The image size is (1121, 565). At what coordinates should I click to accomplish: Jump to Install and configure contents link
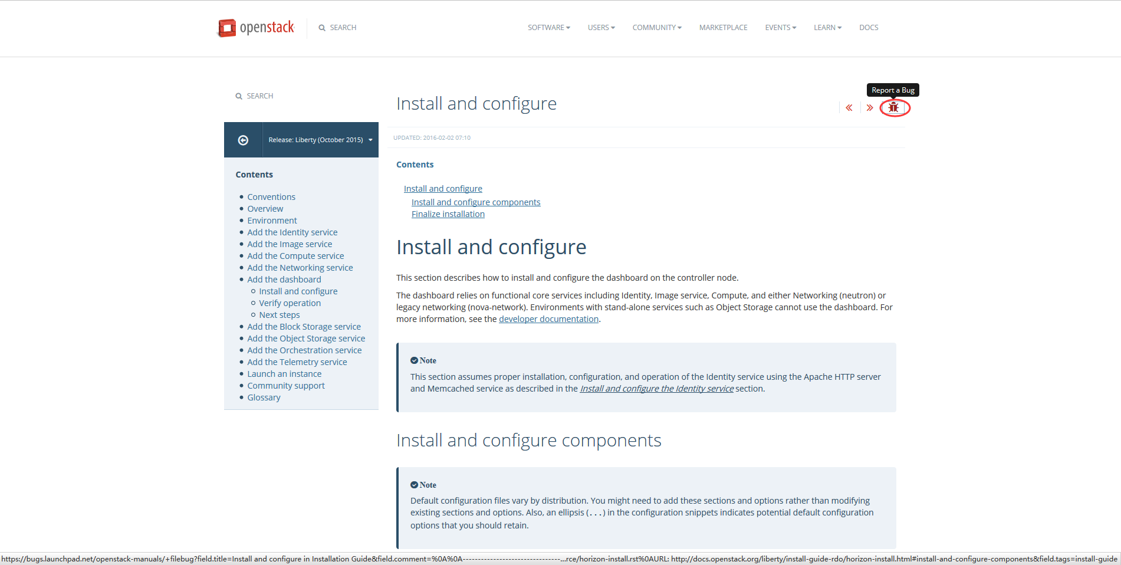tap(443, 189)
